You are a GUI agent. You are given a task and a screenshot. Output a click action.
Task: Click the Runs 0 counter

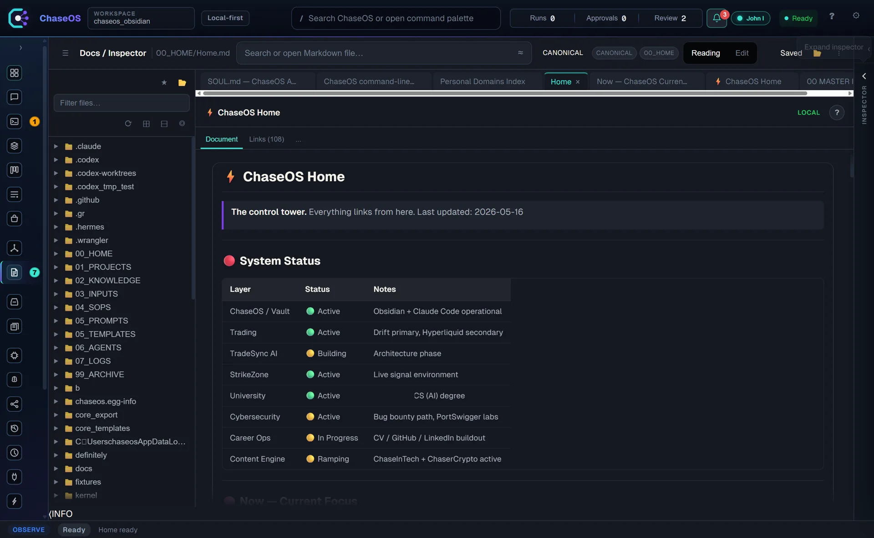coord(542,18)
